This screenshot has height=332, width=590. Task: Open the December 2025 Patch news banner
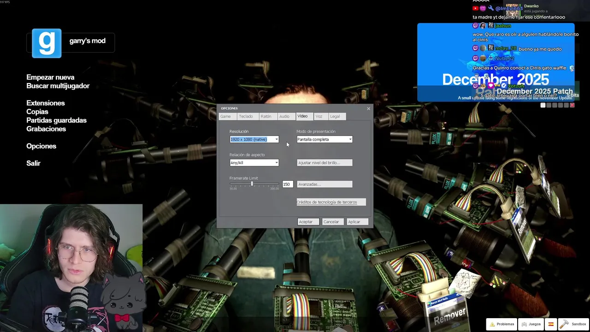(x=496, y=62)
